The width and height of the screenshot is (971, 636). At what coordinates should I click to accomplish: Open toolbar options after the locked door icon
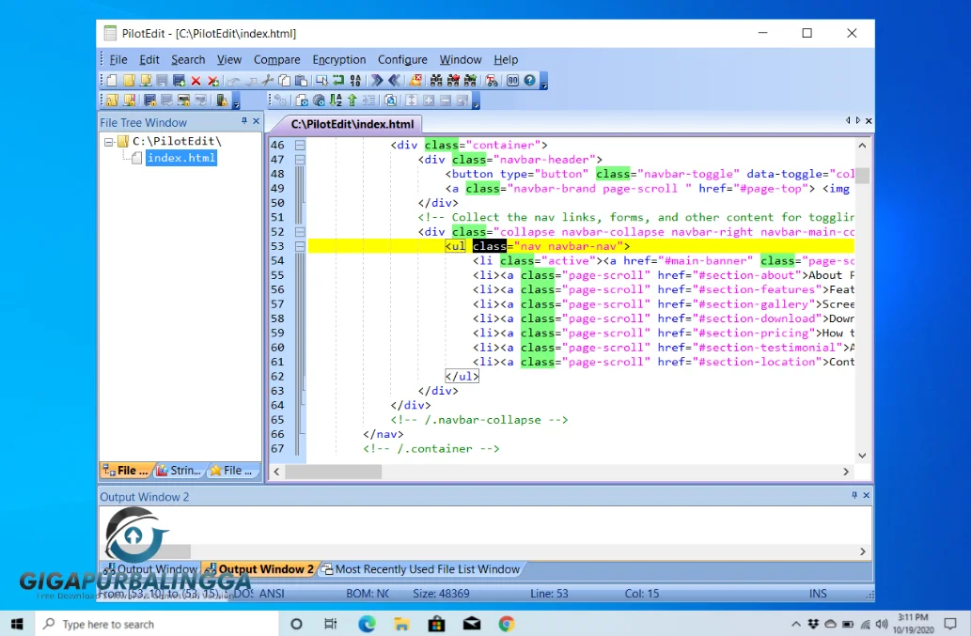coord(236,101)
